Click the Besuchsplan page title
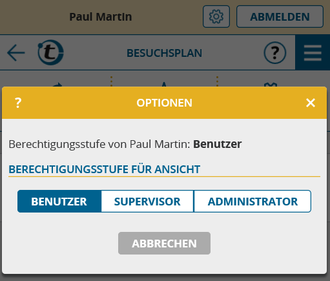Screen dimensions: 330x281 tap(165, 53)
